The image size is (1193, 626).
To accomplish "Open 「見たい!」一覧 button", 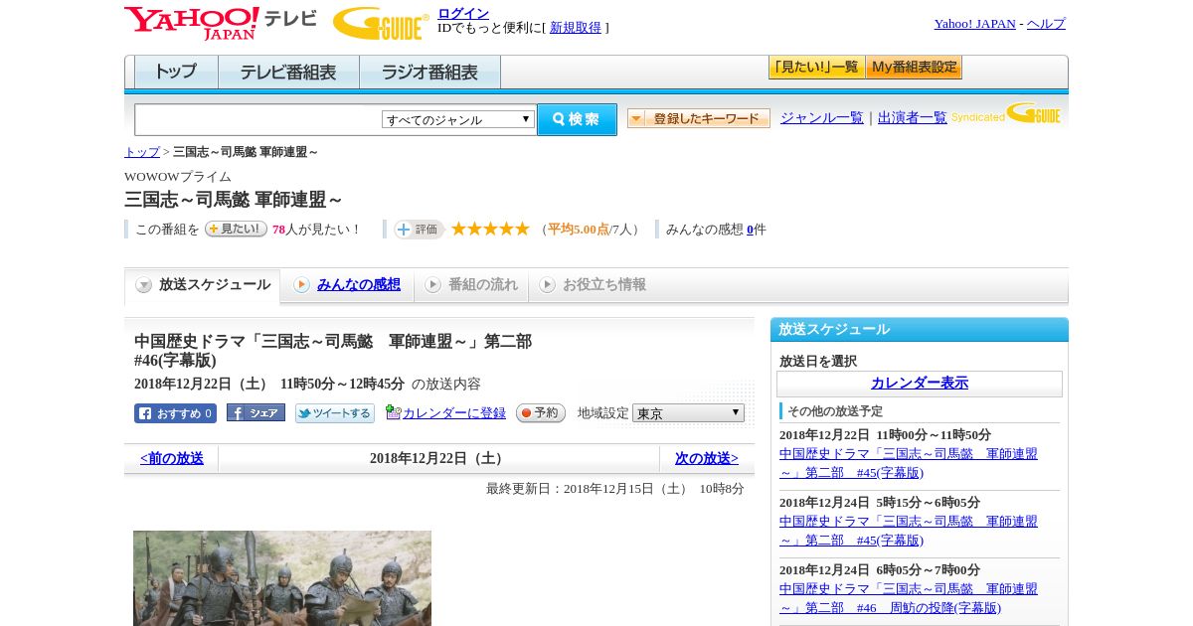I will coord(816,68).
